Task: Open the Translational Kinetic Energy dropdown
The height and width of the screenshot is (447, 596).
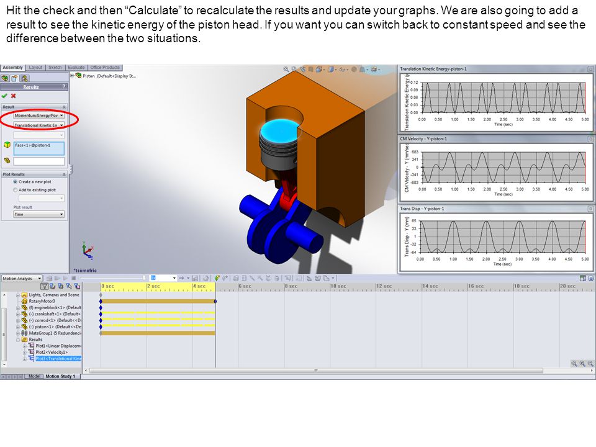Action: (x=38, y=125)
